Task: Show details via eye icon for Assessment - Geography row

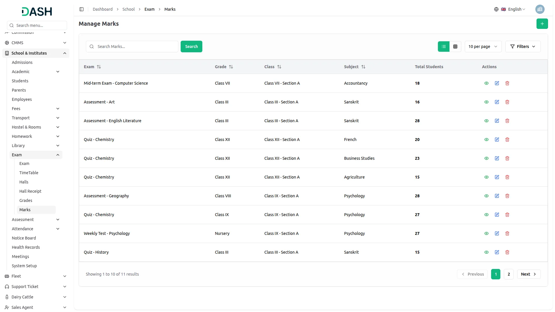Action: [486, 196]
